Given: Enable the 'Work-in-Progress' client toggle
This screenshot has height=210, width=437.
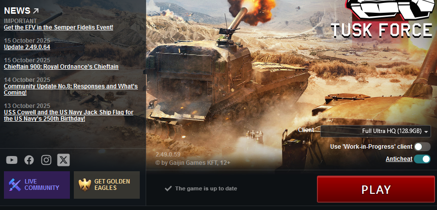Looking at the screenshot, I should pos(422,147).
